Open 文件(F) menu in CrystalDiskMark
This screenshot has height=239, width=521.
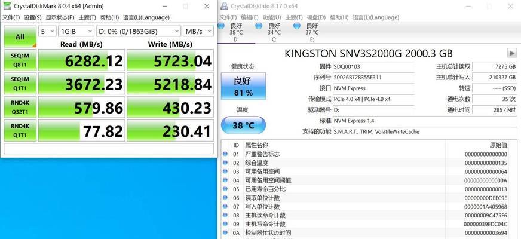click(x=11, y=17)
